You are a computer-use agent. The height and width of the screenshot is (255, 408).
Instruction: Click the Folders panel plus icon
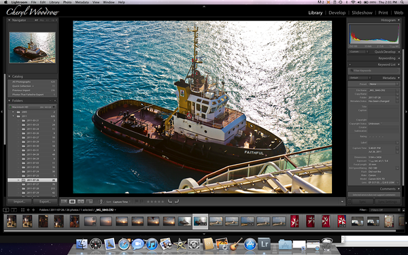(55, 101)
